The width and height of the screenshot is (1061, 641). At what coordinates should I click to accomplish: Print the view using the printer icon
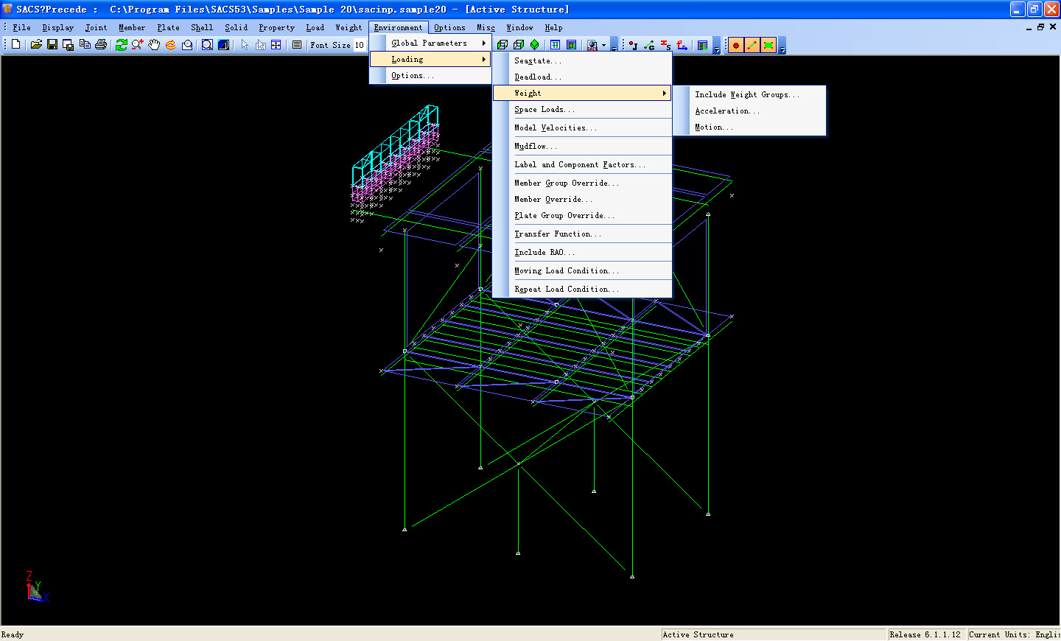click(x=101, y=45)
